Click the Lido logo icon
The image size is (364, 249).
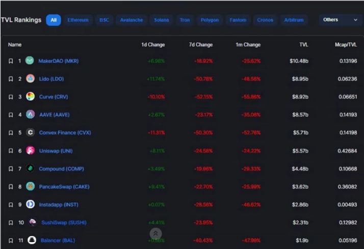[30, 78]
